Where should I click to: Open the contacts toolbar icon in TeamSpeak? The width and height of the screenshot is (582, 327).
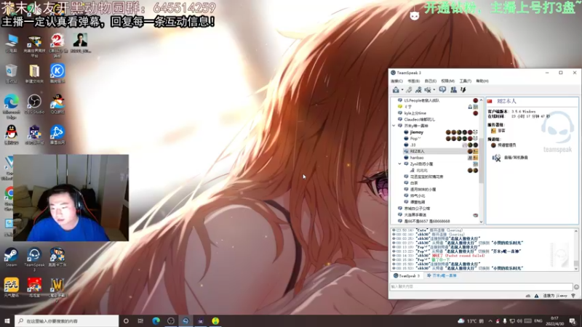453,89
